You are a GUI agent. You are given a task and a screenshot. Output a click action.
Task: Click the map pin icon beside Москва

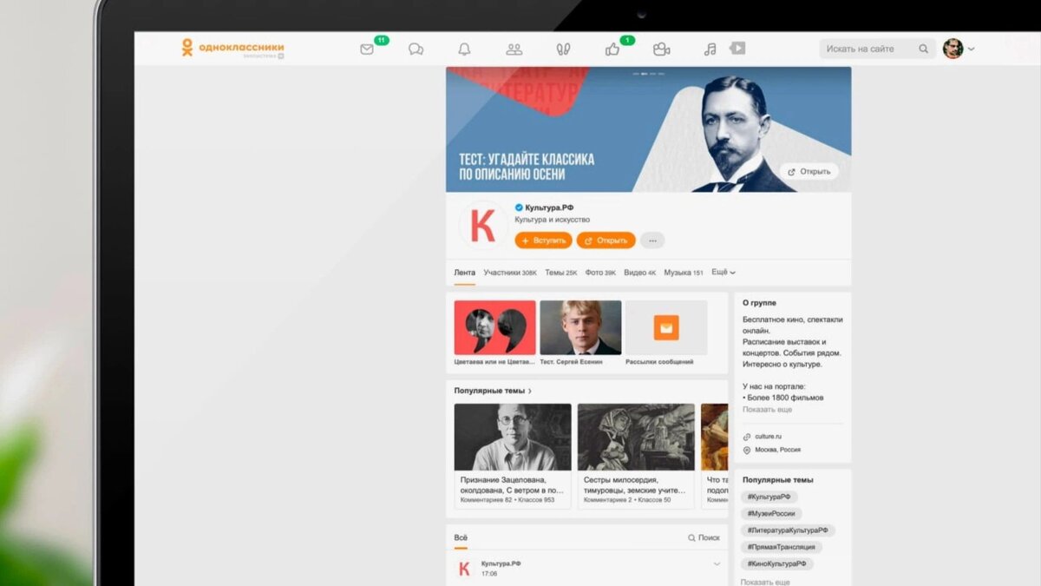[747, 450]
